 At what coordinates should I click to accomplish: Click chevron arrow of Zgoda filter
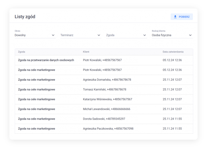(x=145, y=35)
